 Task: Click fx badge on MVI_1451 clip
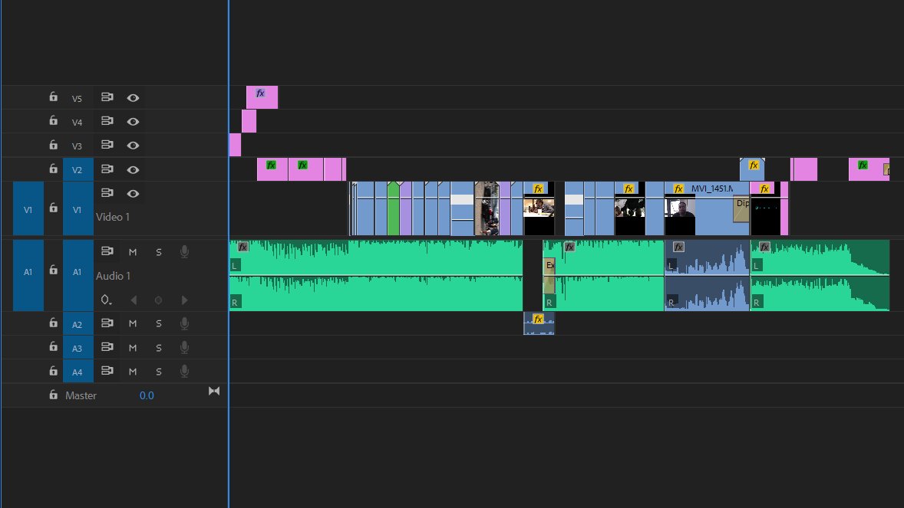(x=678, y=188)
